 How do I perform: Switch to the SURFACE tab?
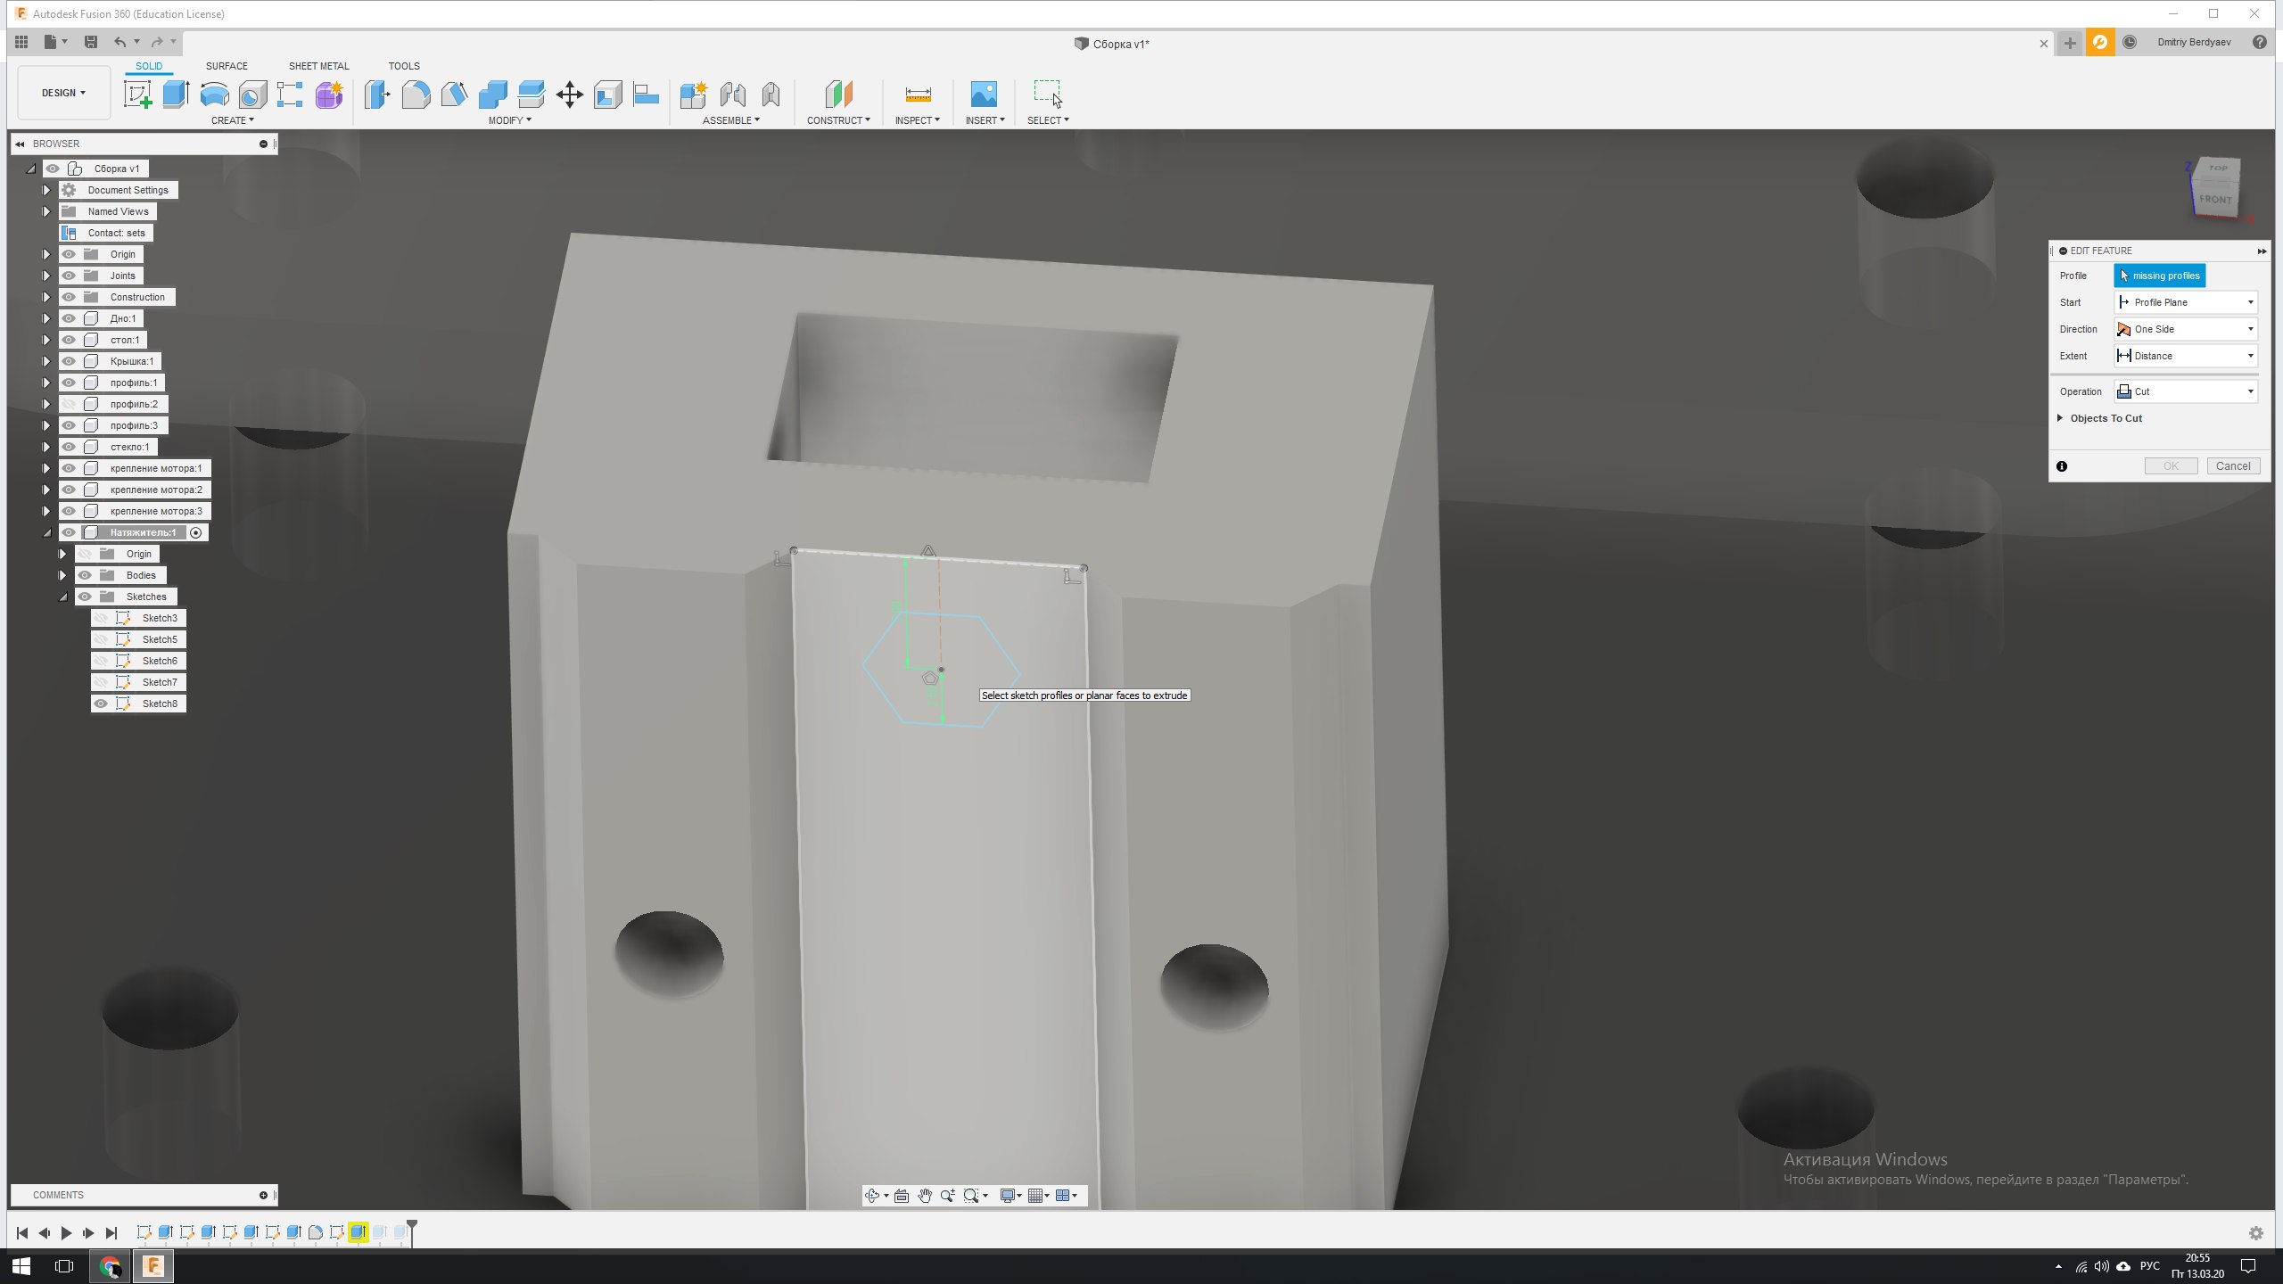pyautogui.click(x=227, y=66)
